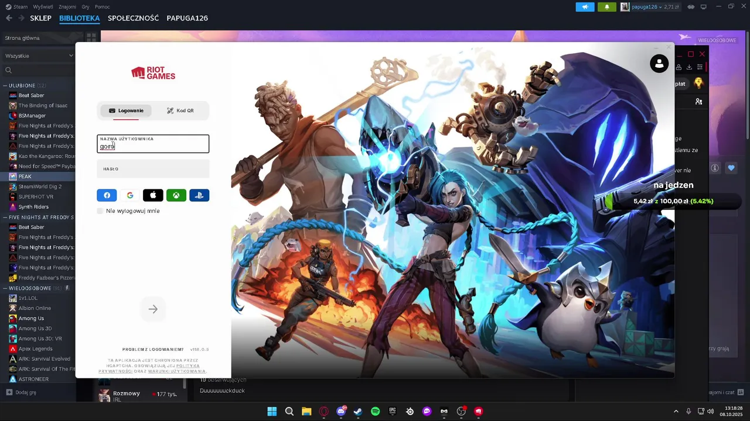Click the info icon on game page
Image resolution: width=750 pixels, height=421 pixels.
click(x=715, y=168)
